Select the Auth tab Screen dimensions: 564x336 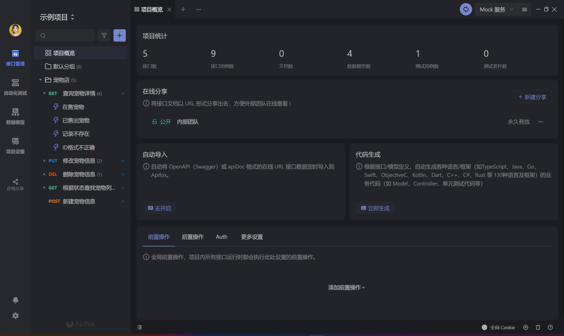coord(221,237)
